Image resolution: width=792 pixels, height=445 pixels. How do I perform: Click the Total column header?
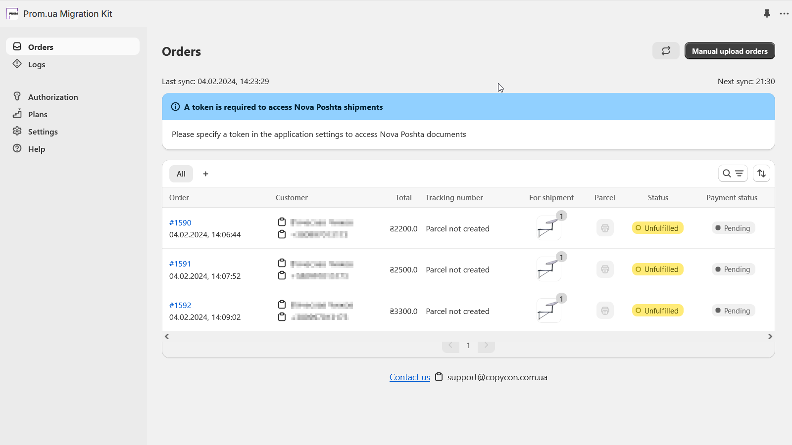click(x=403, y=197)
